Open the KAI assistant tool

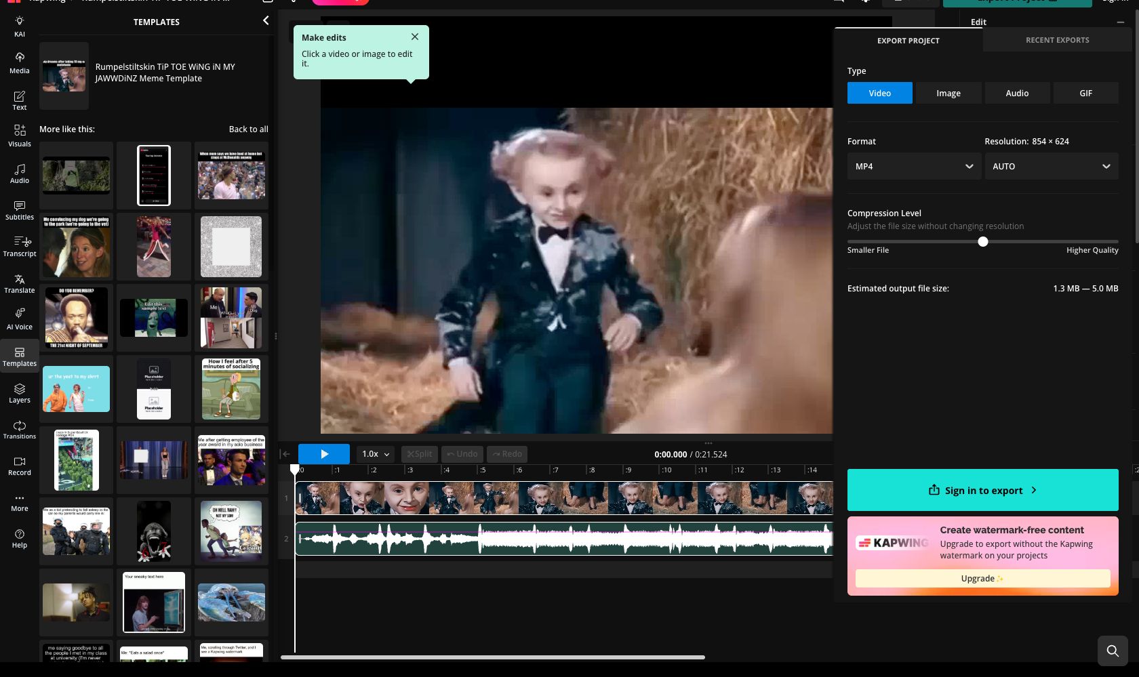[19, 26]
